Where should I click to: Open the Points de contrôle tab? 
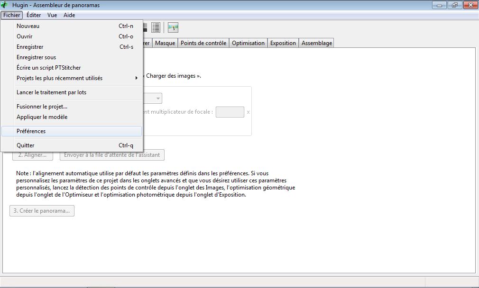coord(203,43)
